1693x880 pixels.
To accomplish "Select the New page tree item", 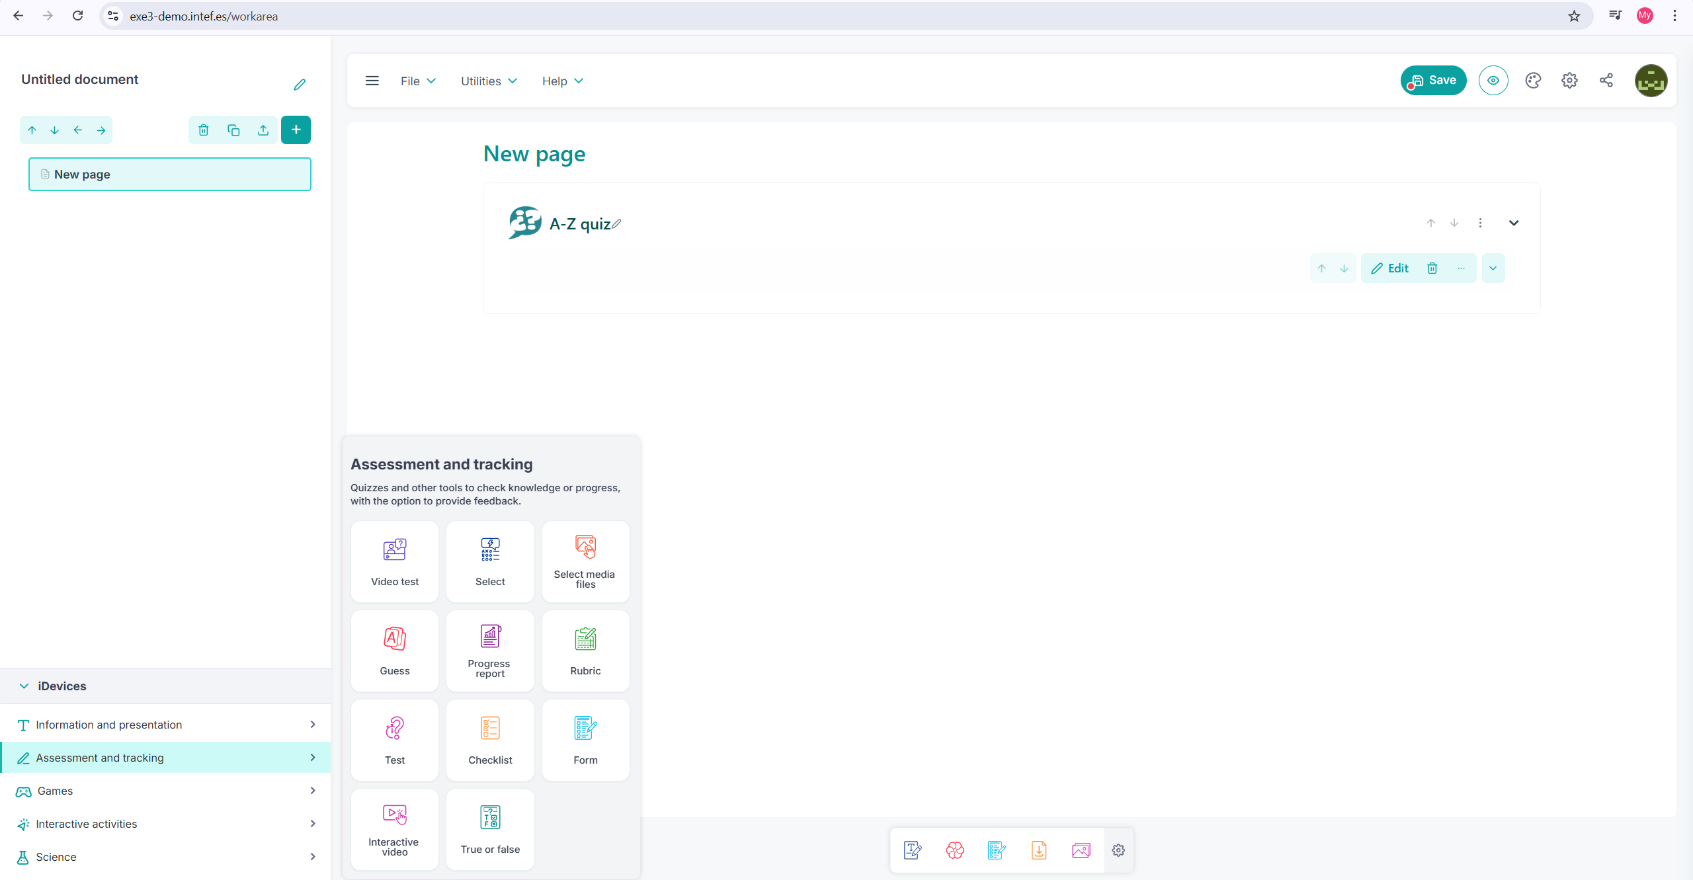I will pos(170,175).
